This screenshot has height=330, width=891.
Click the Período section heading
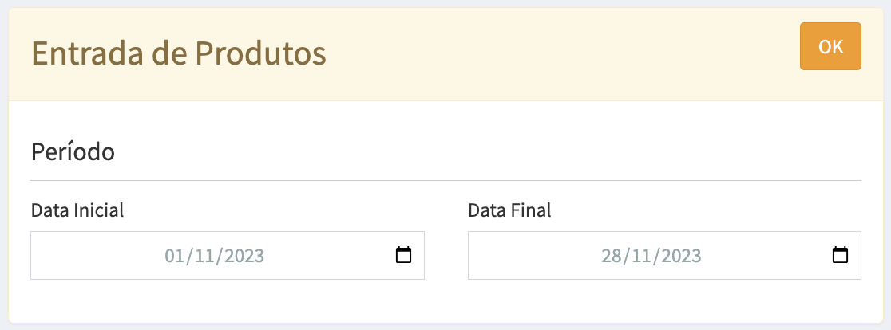point(73,151)
